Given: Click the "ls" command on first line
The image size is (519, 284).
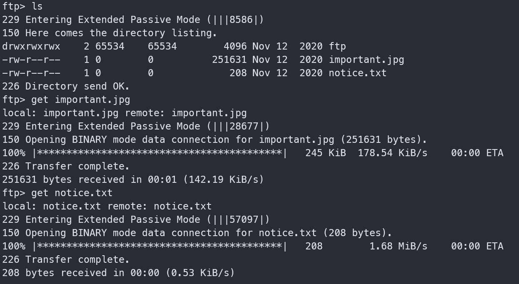Looking at the screenshot, I should [x=37, y=6].
